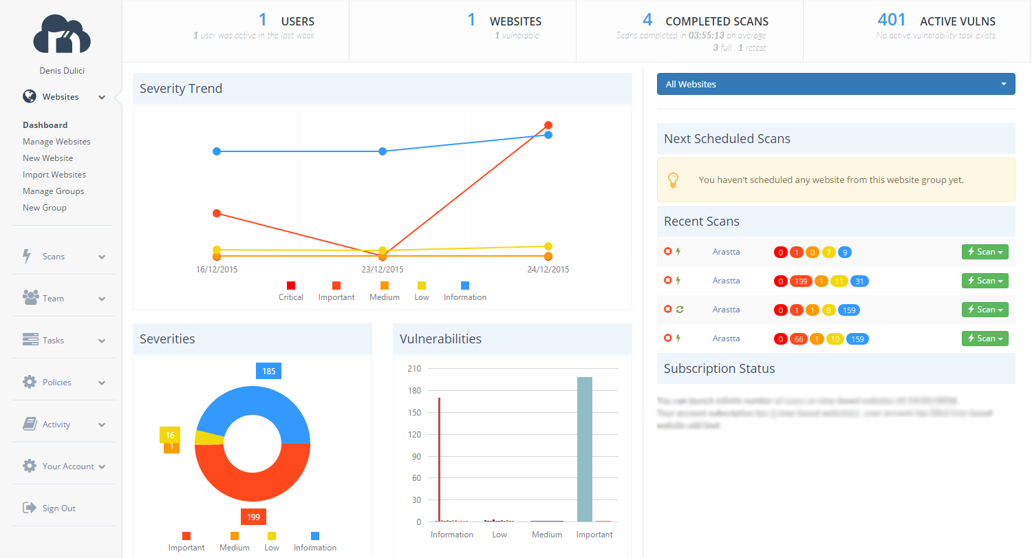Image resolution: width=1032 pixels, height=558 pixels.
Task: Click the tall Important bar in Vulnerabilities chart
Action: point(585,449)
